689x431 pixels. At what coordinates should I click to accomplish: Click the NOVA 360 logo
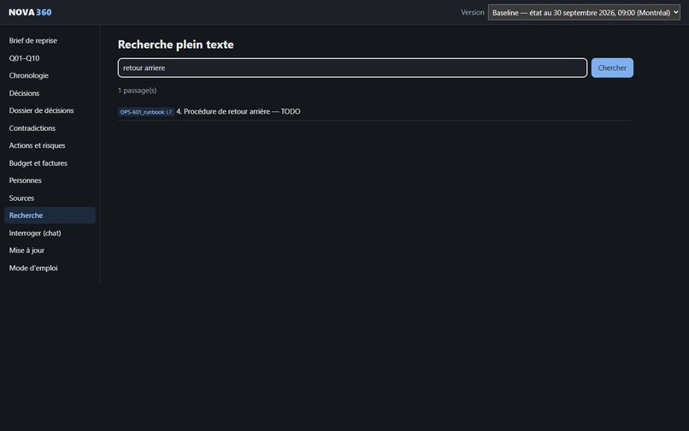(30, 12)
